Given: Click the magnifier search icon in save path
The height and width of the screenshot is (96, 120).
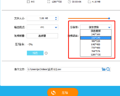Looking at the screenshot, I should click(x=108, y=69).
